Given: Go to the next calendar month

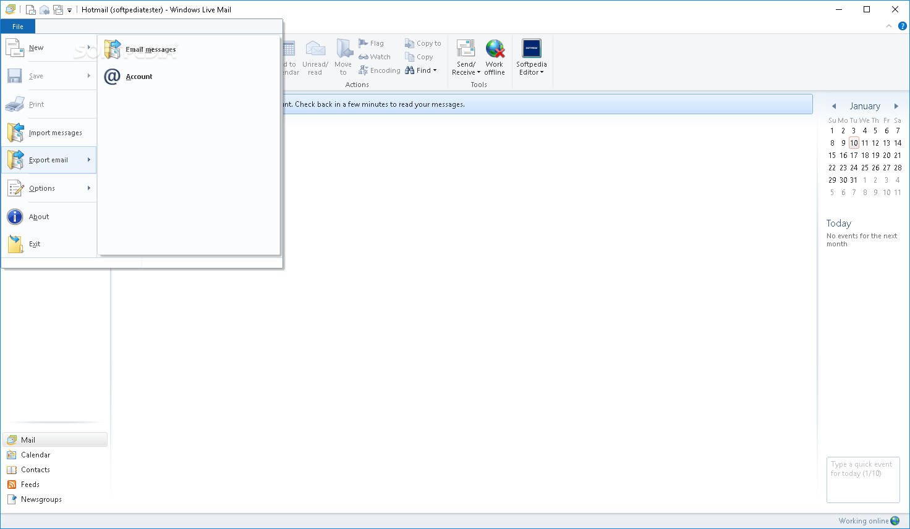Looking at the screenshot, I should tap(896, 106).
